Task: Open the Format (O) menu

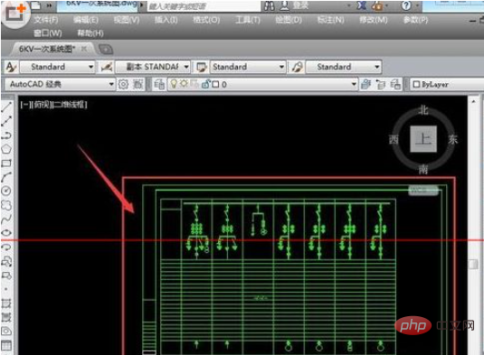Action: 206,20
